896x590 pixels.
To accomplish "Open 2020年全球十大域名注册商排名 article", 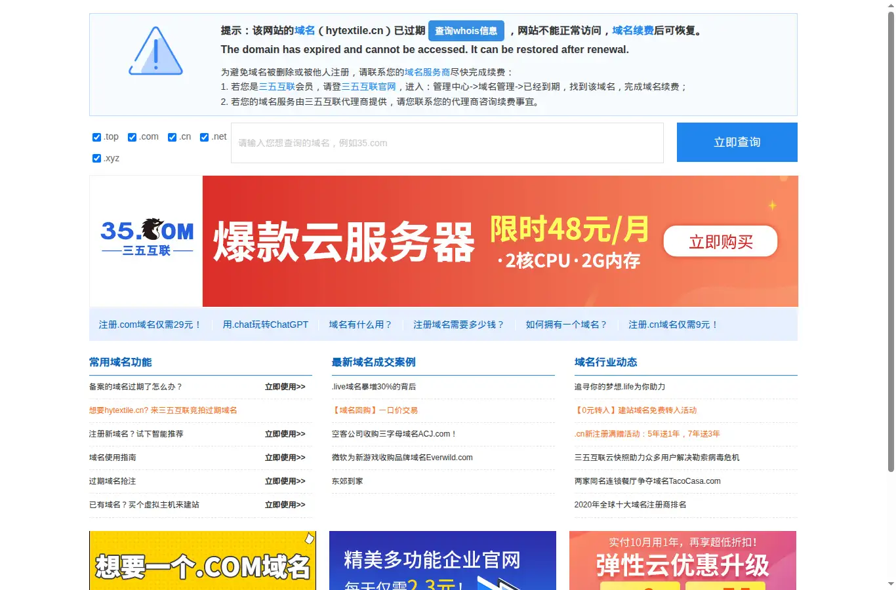I will point(630,505).
